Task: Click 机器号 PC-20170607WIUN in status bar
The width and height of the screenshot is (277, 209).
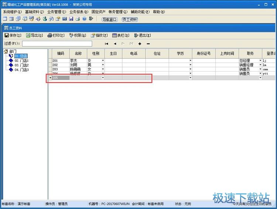Action: tap(109, 204)
